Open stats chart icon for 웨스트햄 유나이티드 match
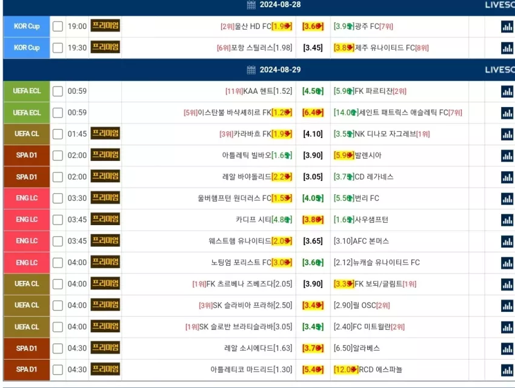Image resolution: width=515 pixels, height=388 pixels. 507,242
